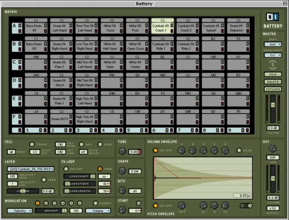Image resolution: width=289 pixels, height=220 pixels.
Task: Select modulation slot 3
Action: pos(55,203)
